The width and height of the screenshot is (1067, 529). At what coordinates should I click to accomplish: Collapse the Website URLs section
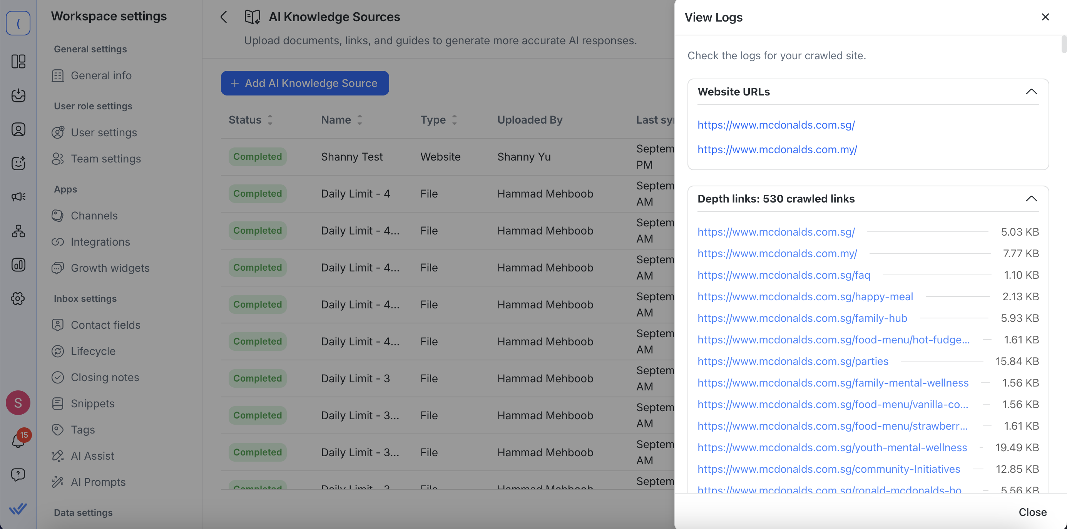pos(1031,92)
